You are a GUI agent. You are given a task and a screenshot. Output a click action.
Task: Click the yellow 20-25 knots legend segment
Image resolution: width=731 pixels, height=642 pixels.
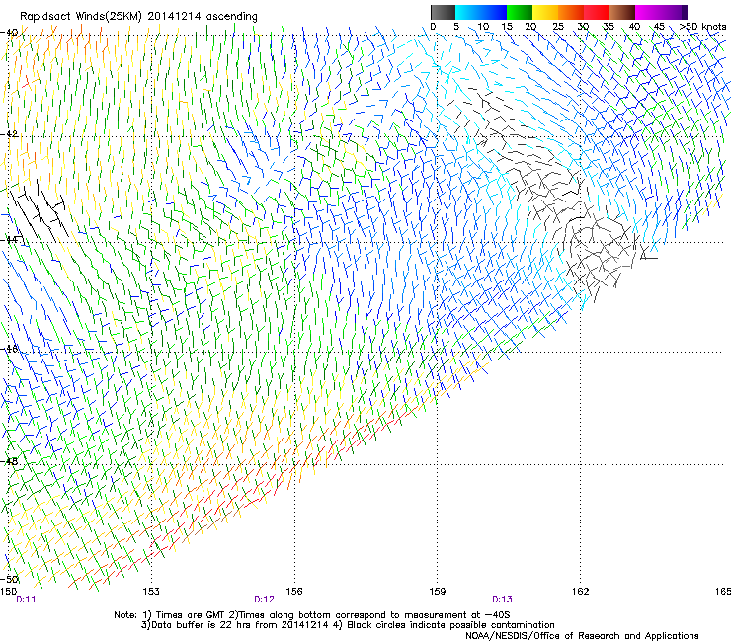pyautogui.click(x=545, y=12)
